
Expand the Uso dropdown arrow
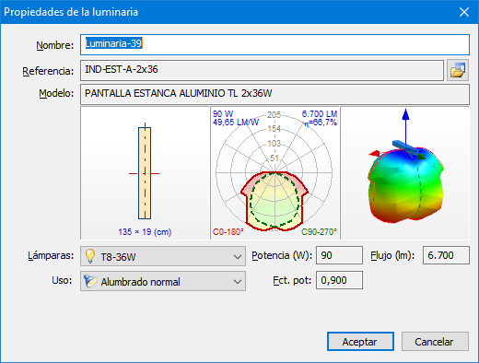click(237, 281)
